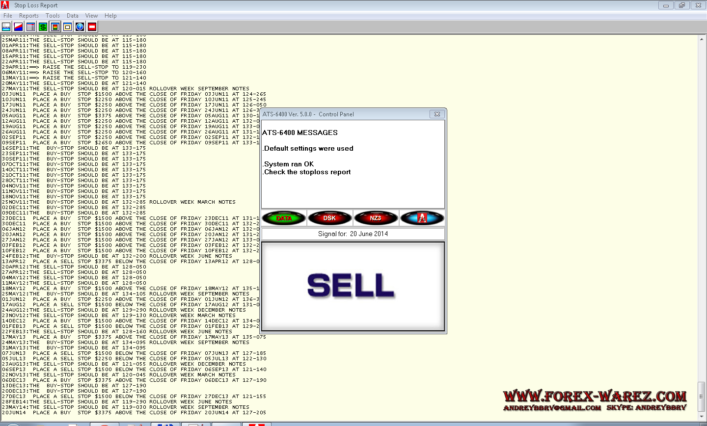Open help via blue question mark icon
Screen dimensions: 707x426
(x=80, y=27)
